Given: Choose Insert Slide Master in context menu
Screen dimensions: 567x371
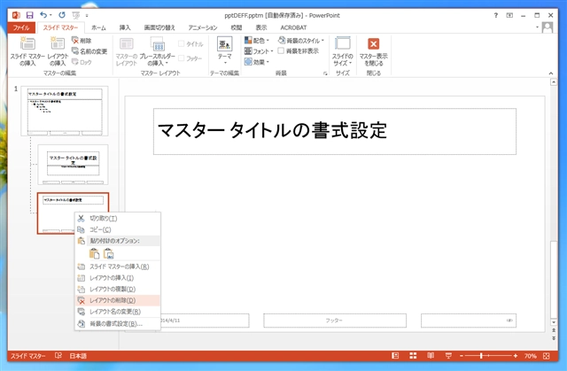Looking at the screenshot, I should (x=118, y=267).
